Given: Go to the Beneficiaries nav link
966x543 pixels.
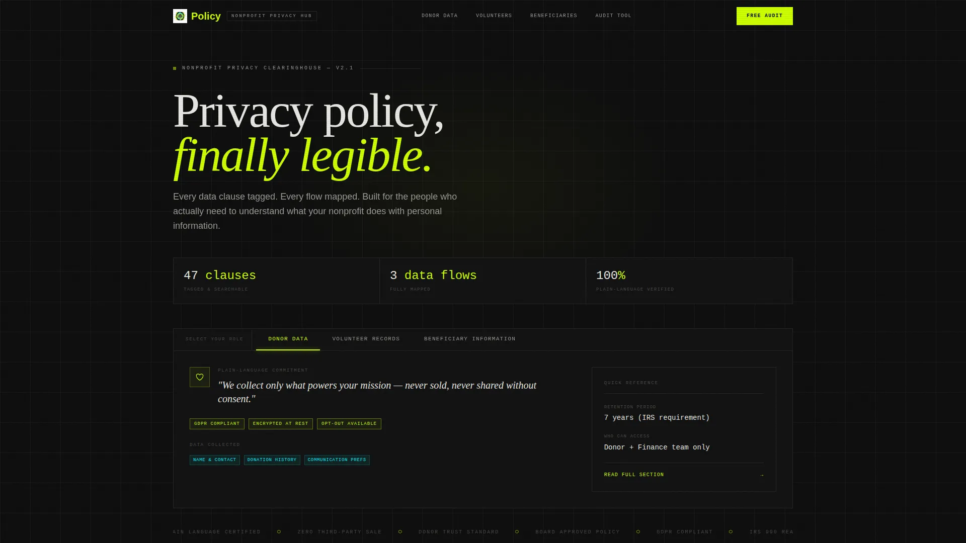Looking at the screenshot, I should [554, 16].
